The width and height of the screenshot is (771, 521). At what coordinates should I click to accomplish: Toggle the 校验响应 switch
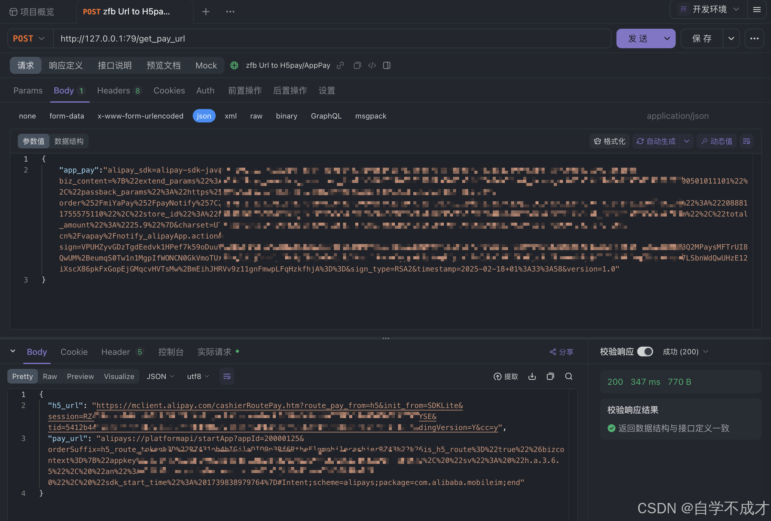[x=645, y=352]
